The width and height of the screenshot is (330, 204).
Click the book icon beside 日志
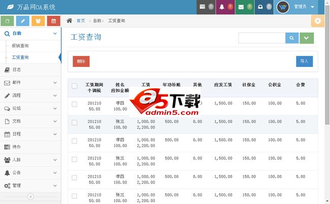[x=7, y=70]
